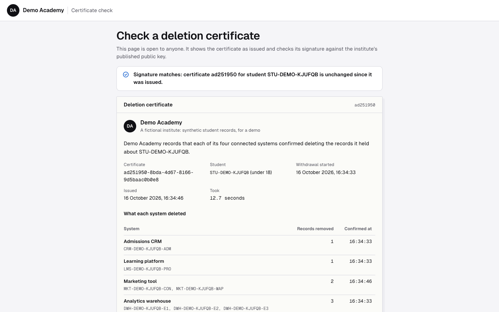The width and height of the screenshot is (499, 312).
Task: Click Marketing tool confirmed time 16:34:46
Action: [360, 281]
